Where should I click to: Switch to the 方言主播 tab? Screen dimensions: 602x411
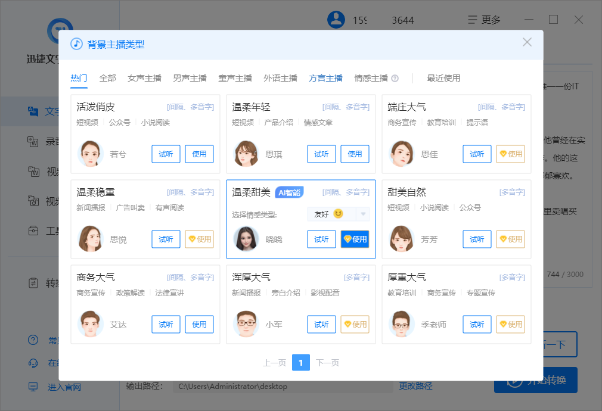[325, 78]
